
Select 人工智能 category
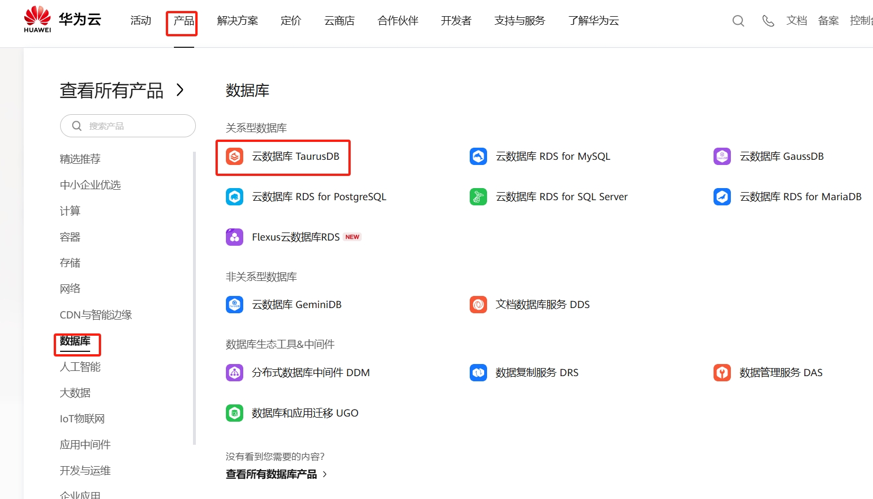tap(80, 367)
